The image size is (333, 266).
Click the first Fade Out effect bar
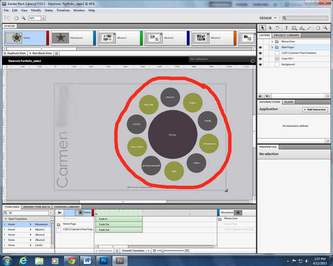point(119,224)
